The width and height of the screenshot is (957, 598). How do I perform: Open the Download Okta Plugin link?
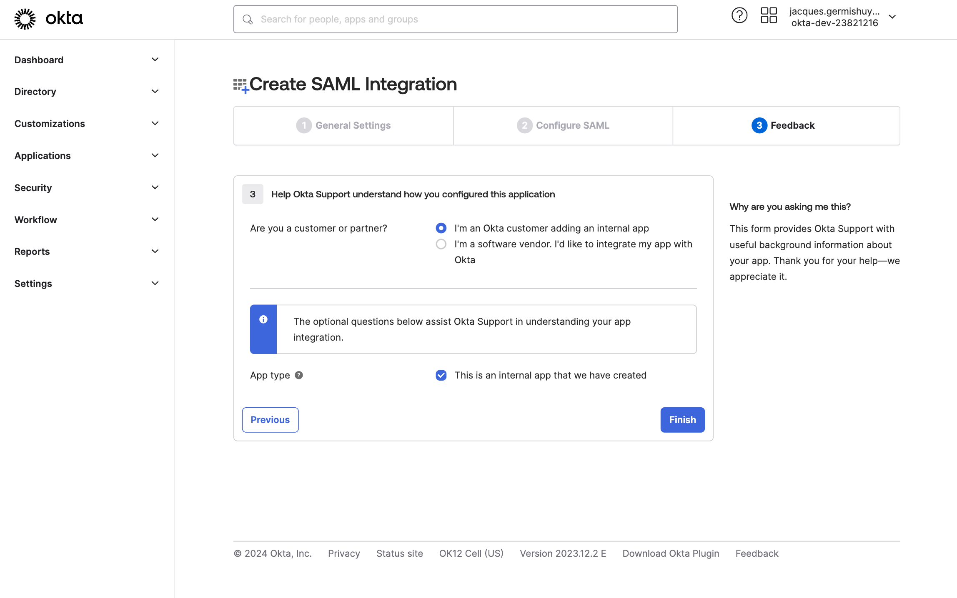(x=671, y=553)
